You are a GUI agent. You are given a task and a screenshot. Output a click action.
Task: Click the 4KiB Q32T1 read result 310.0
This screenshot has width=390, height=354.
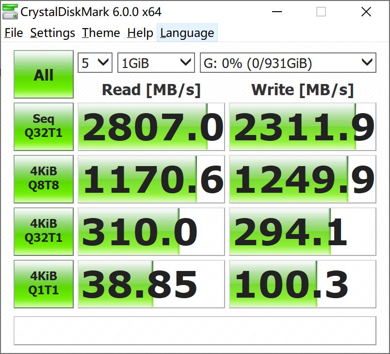[x=151, y=232]
